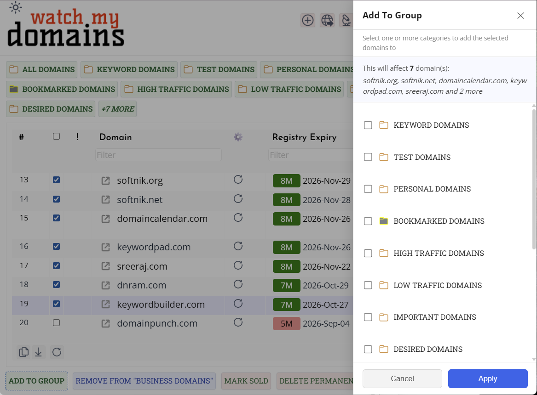Check the KEYWORD DOMAINS category checkbox
537x395 pixels.
coord(368,125)
